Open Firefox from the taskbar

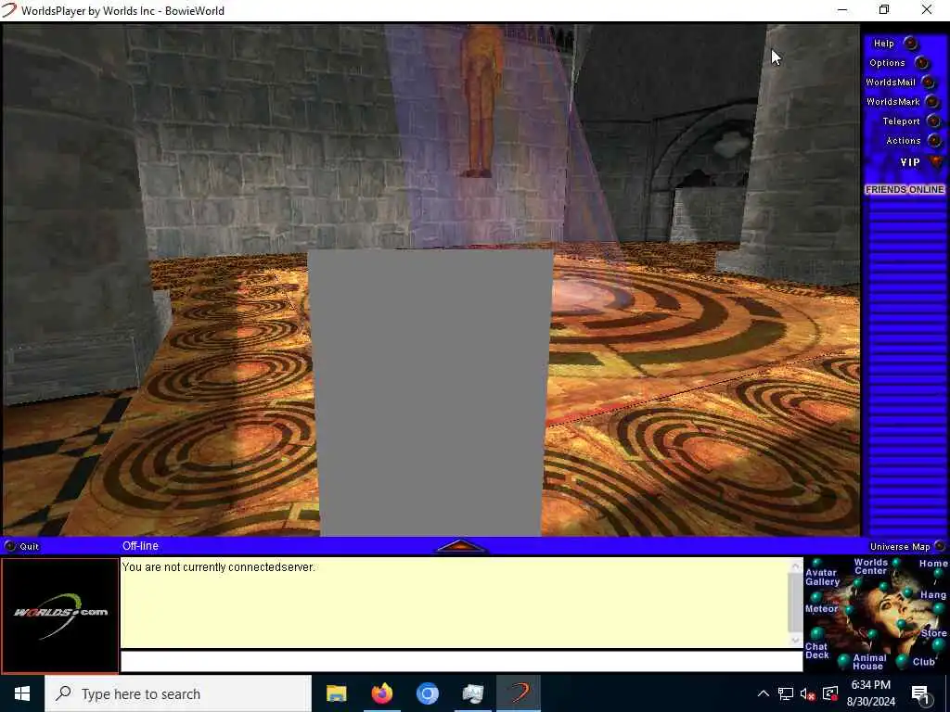click(381, 693)
